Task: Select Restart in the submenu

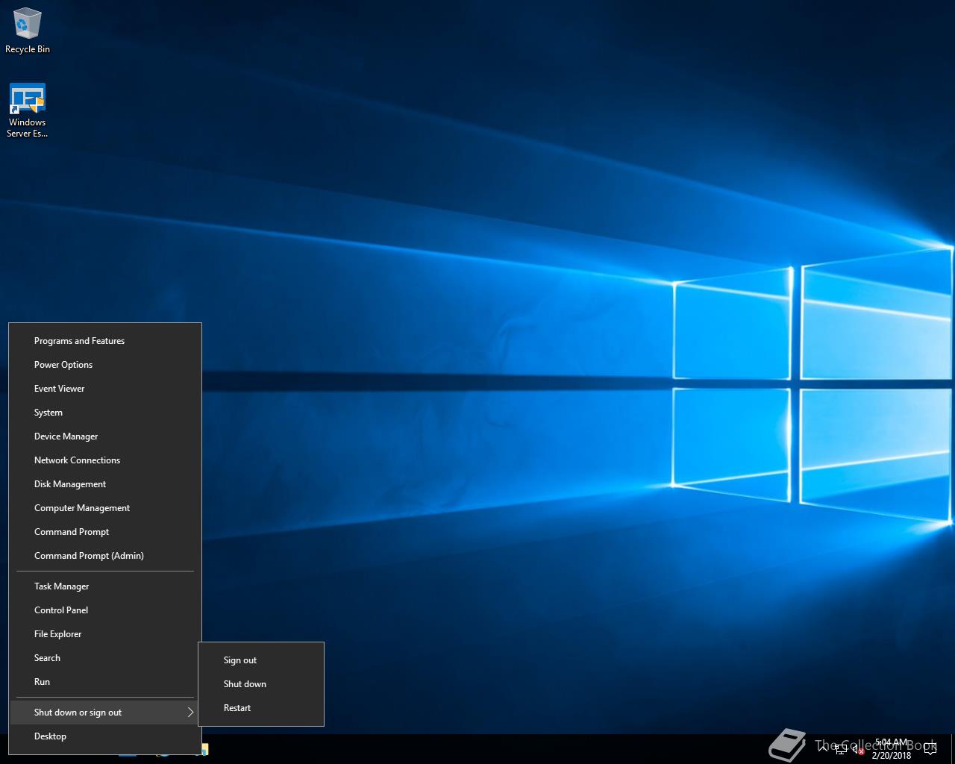Action: pyautogui.click(x=261, y=708)
